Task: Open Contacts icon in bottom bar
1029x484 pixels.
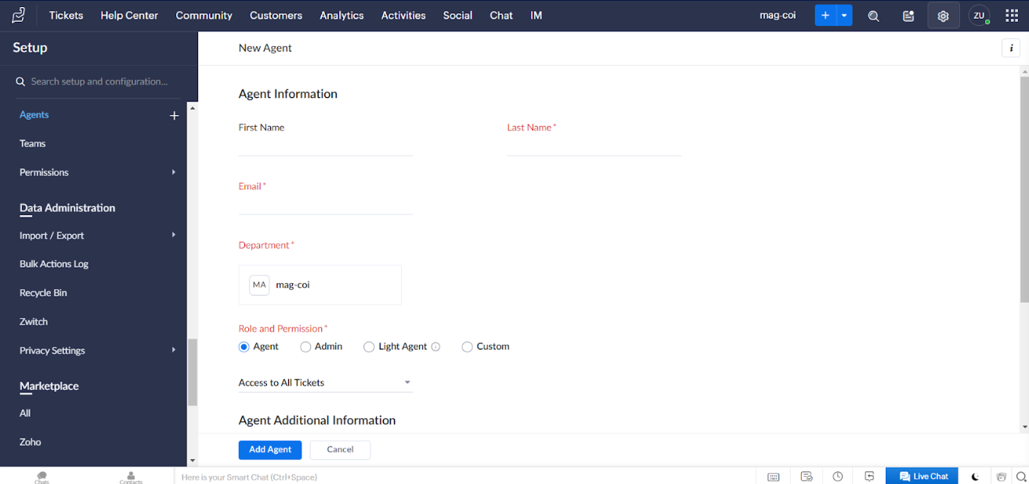Action: click(x=131, y=476)
